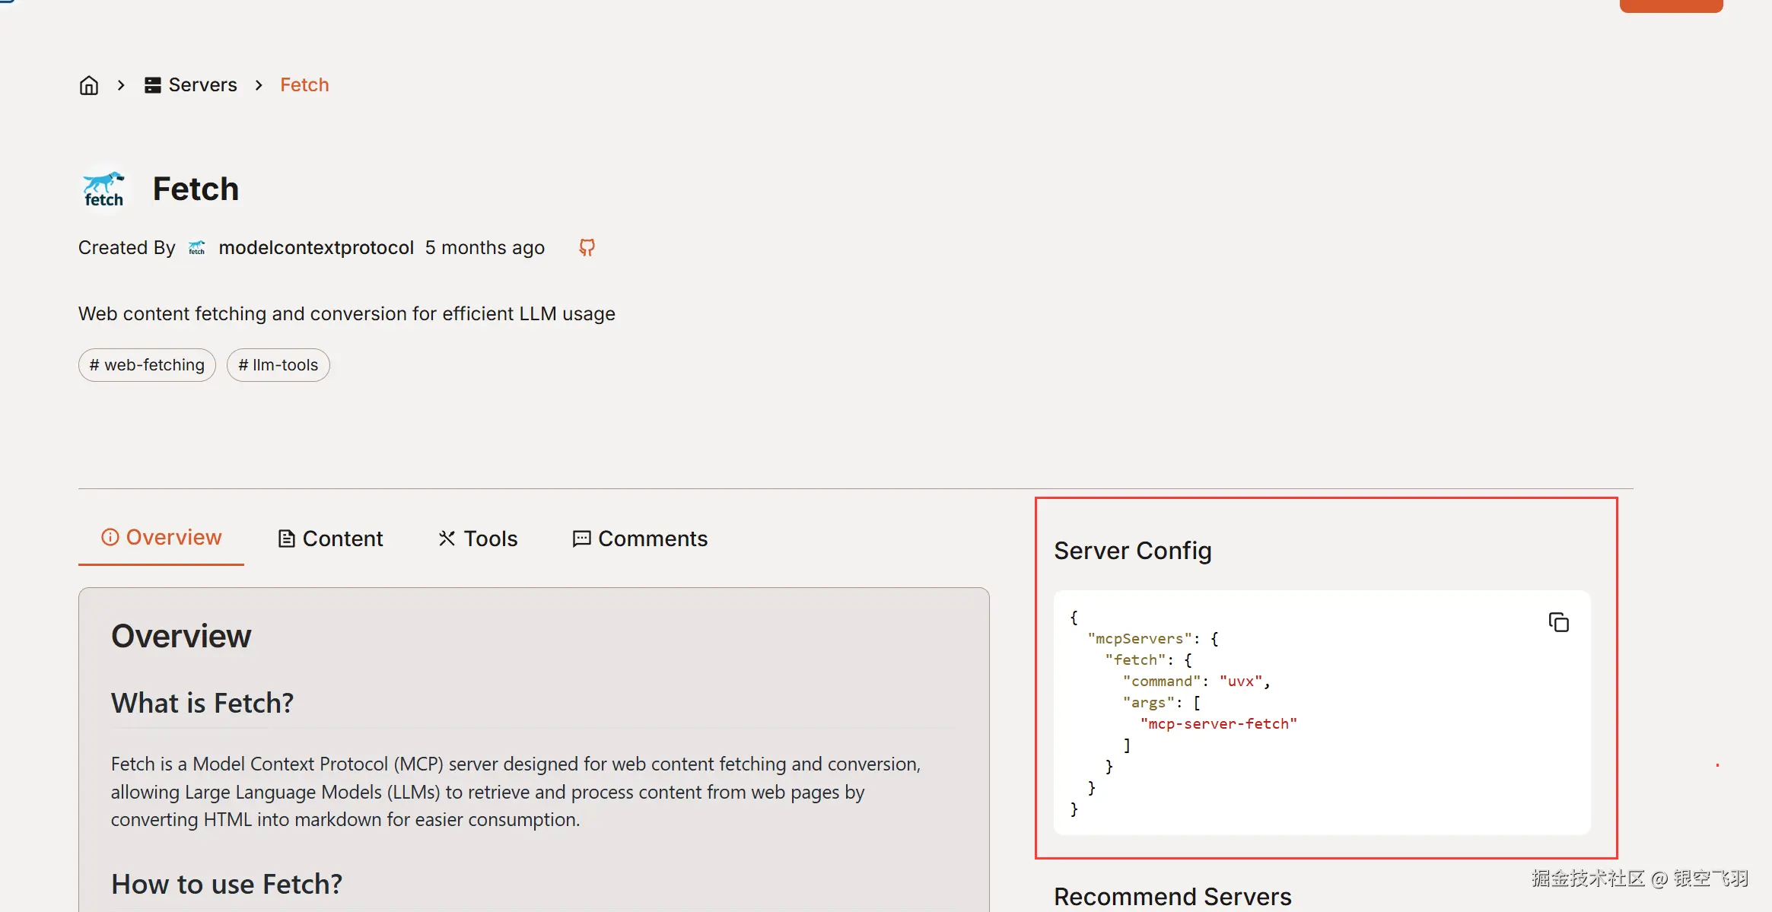The height and width of the screenshot is (912, 1772).
Task: Go to home via breadcrumb house icon
Action: pyautogui.click(x=89, y=85)
